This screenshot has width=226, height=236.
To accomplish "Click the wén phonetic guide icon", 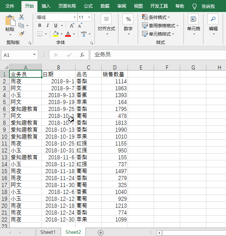I will pos(84,34).
